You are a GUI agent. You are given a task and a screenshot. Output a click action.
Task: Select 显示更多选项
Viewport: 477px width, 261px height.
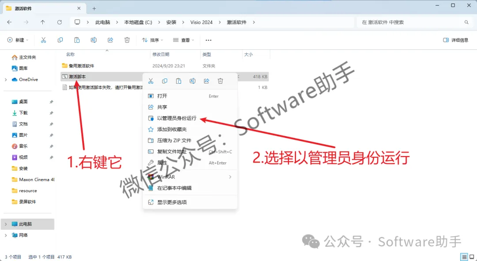190,202
